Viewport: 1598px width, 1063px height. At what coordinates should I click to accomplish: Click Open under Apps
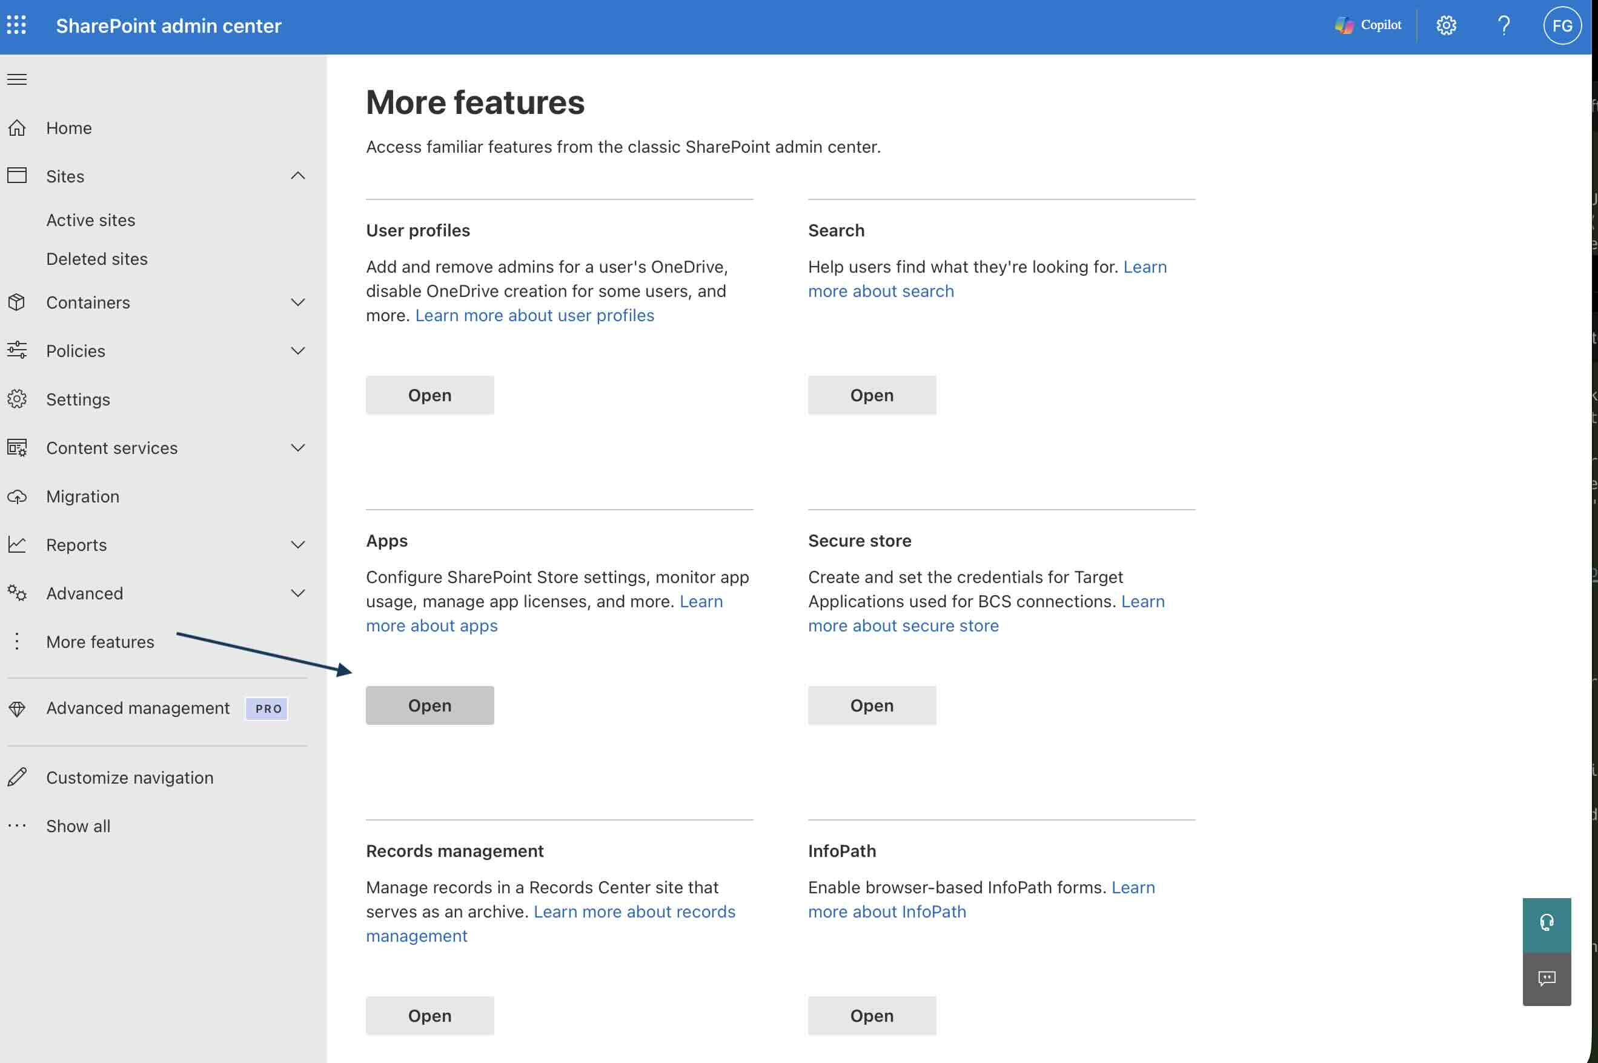pyautogui.click(x=429, y=705)
